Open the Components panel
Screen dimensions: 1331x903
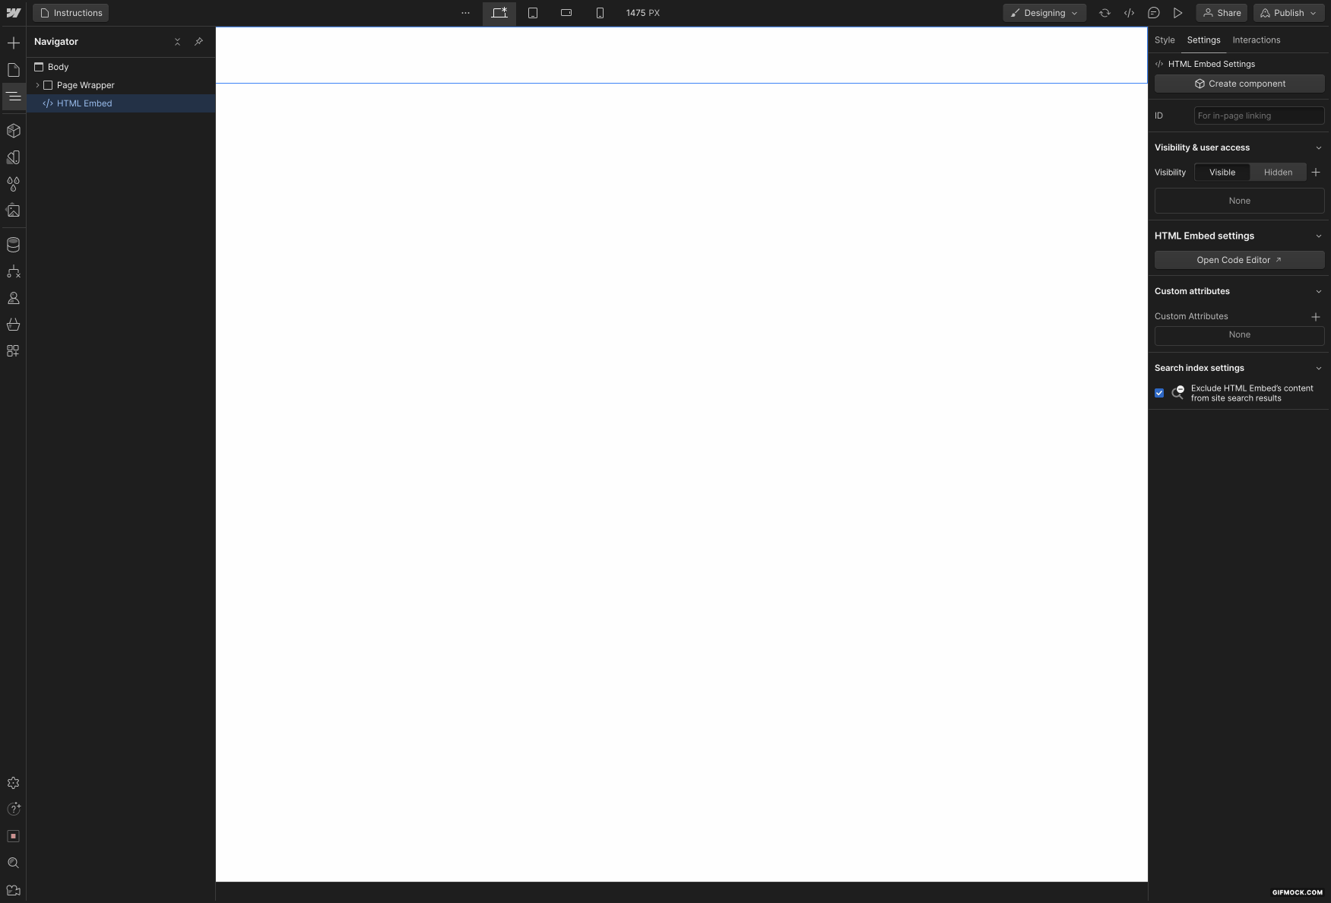tap(14, 131)
